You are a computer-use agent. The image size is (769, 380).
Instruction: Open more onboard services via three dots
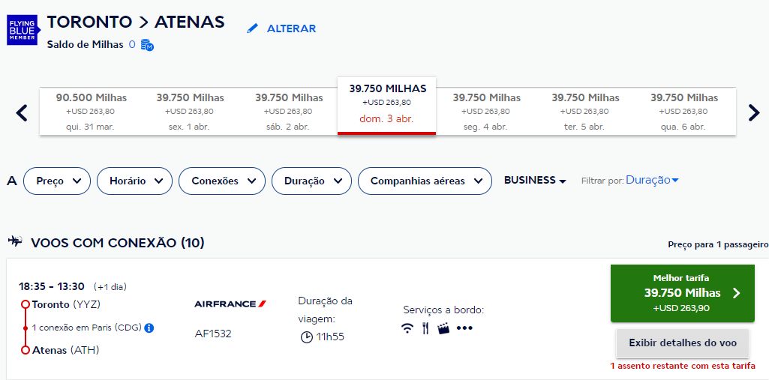click(x=464, y=328)
